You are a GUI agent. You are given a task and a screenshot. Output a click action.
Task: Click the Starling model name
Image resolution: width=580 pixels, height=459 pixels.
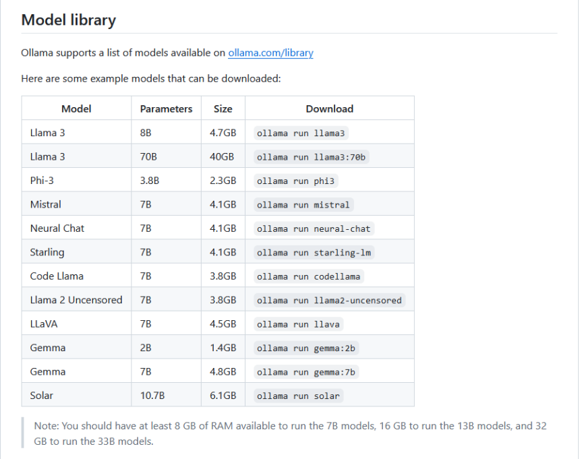coord(47,252)
